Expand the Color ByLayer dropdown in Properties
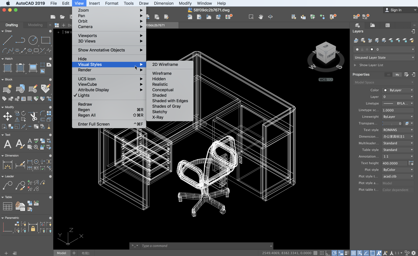This screenshot has height=256, width=418. click(398, 90)
